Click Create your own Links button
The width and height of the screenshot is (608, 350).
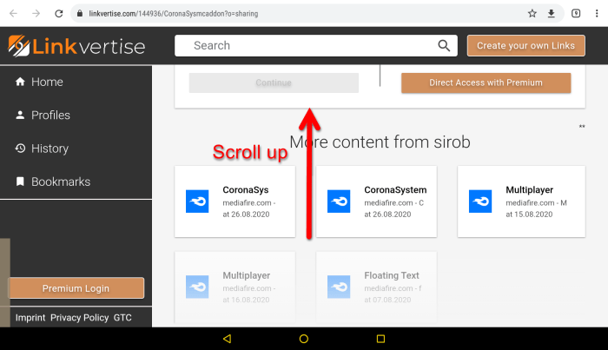point(525,46)
